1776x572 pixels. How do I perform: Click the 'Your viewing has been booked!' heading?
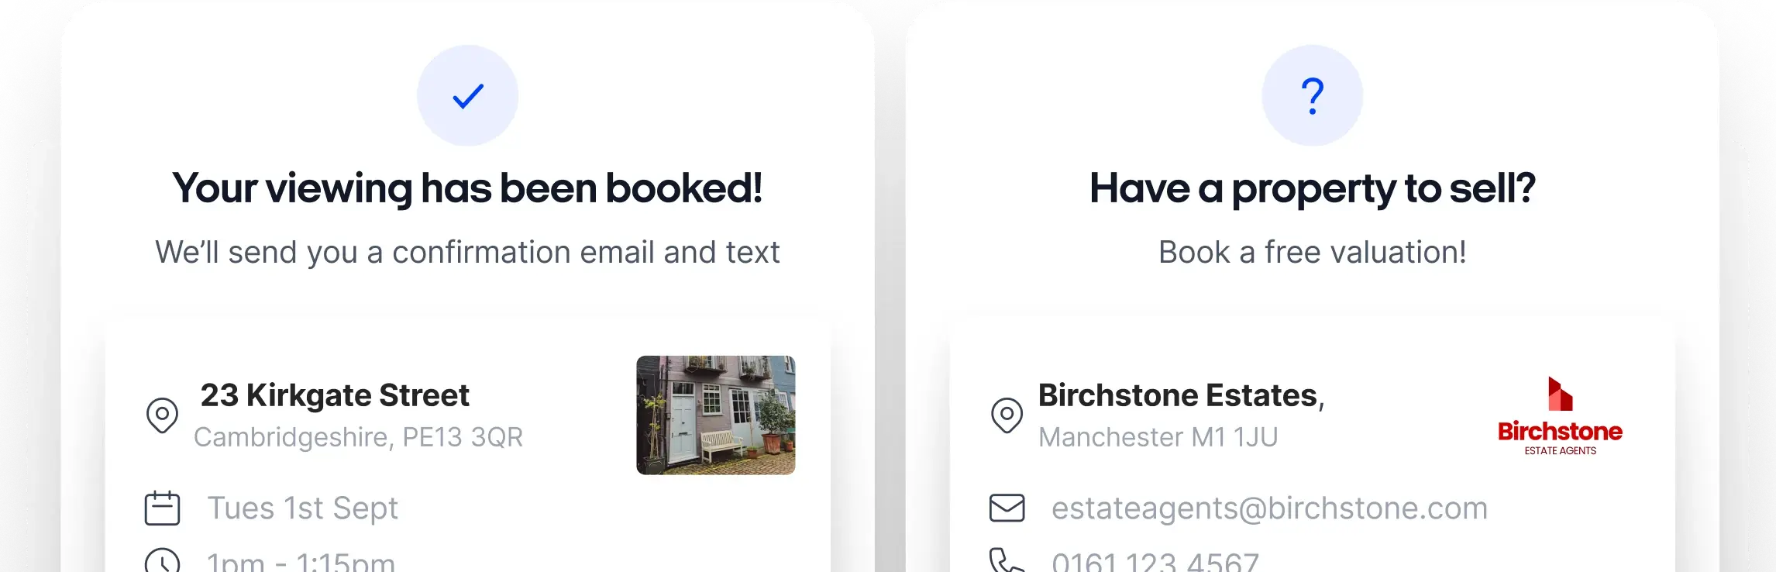tap(467, 188)
